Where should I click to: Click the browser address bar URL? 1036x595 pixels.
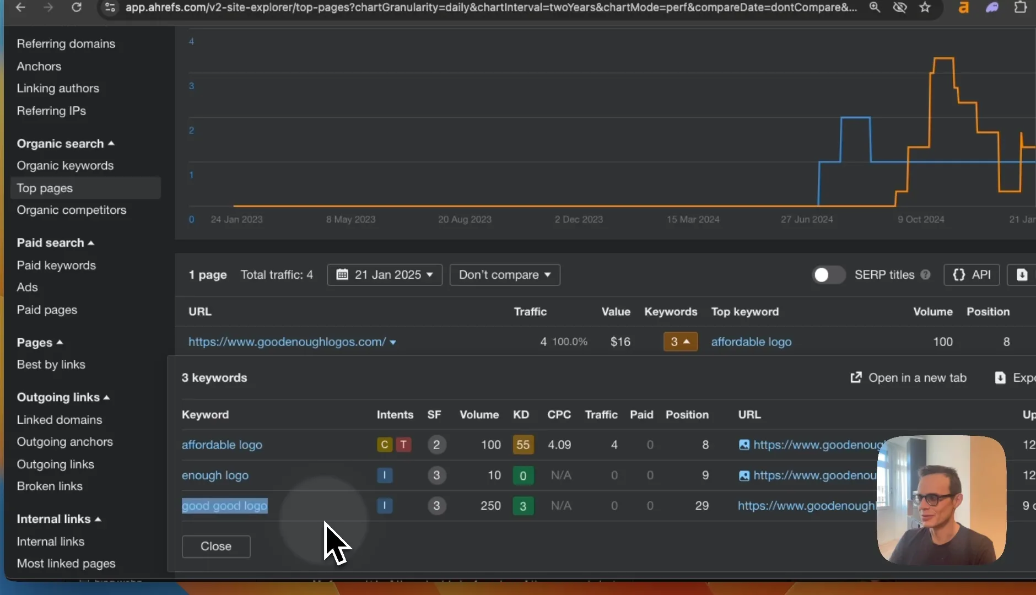[x=491, y=7]
